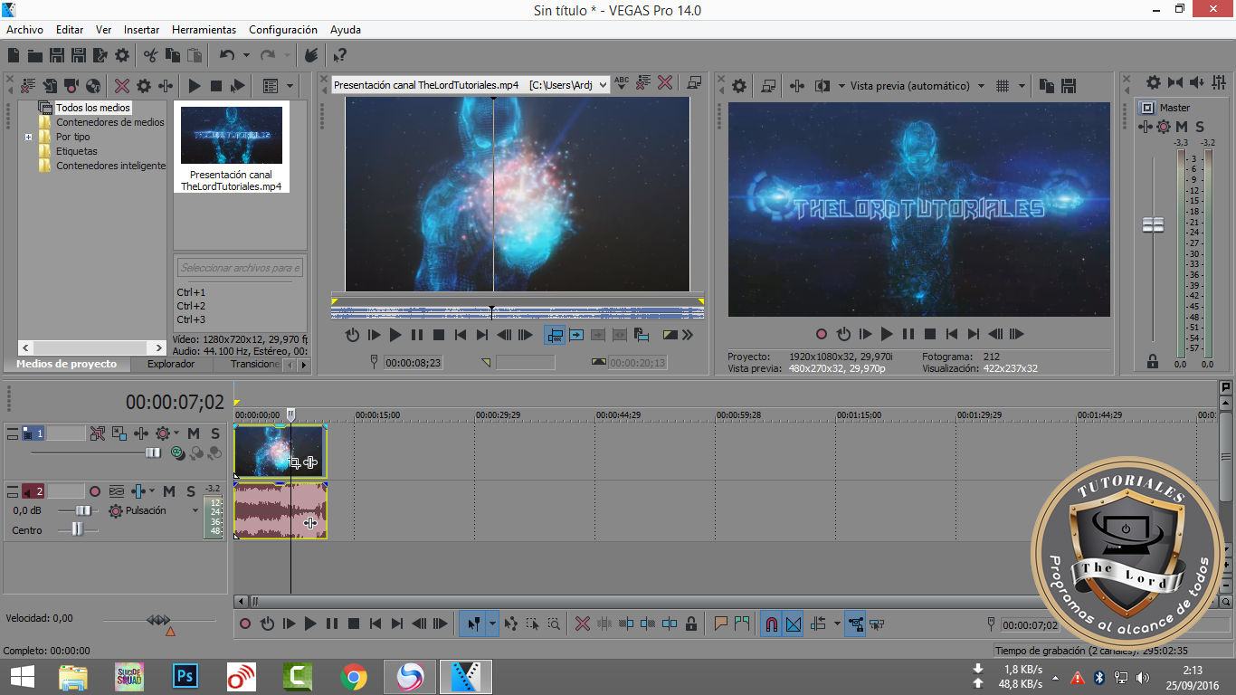This screenshot has height=695, width=1236.
Task: Insert a marker using the orange flag icon
Action: [x=723, y=624]
